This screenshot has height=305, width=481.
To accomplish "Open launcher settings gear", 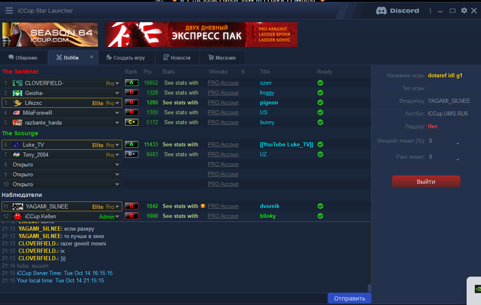I will (x=464, y=11).
